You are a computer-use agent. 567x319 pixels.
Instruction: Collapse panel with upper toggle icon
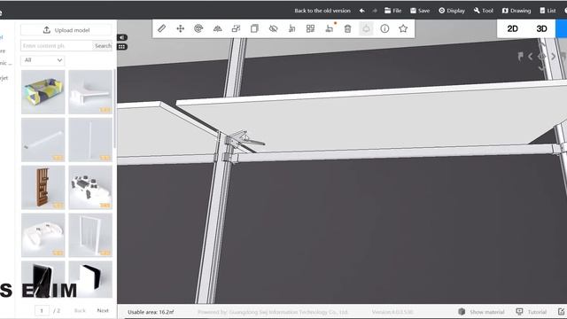122,37
